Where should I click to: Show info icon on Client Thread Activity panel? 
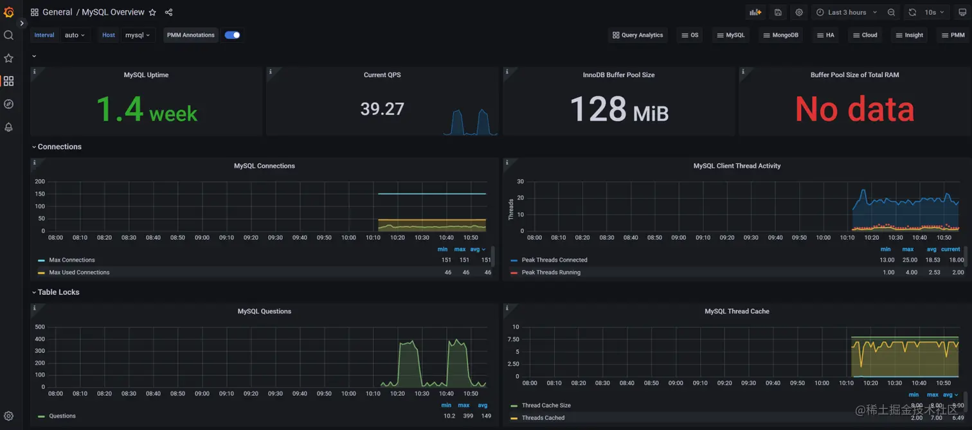pos(507,163)
